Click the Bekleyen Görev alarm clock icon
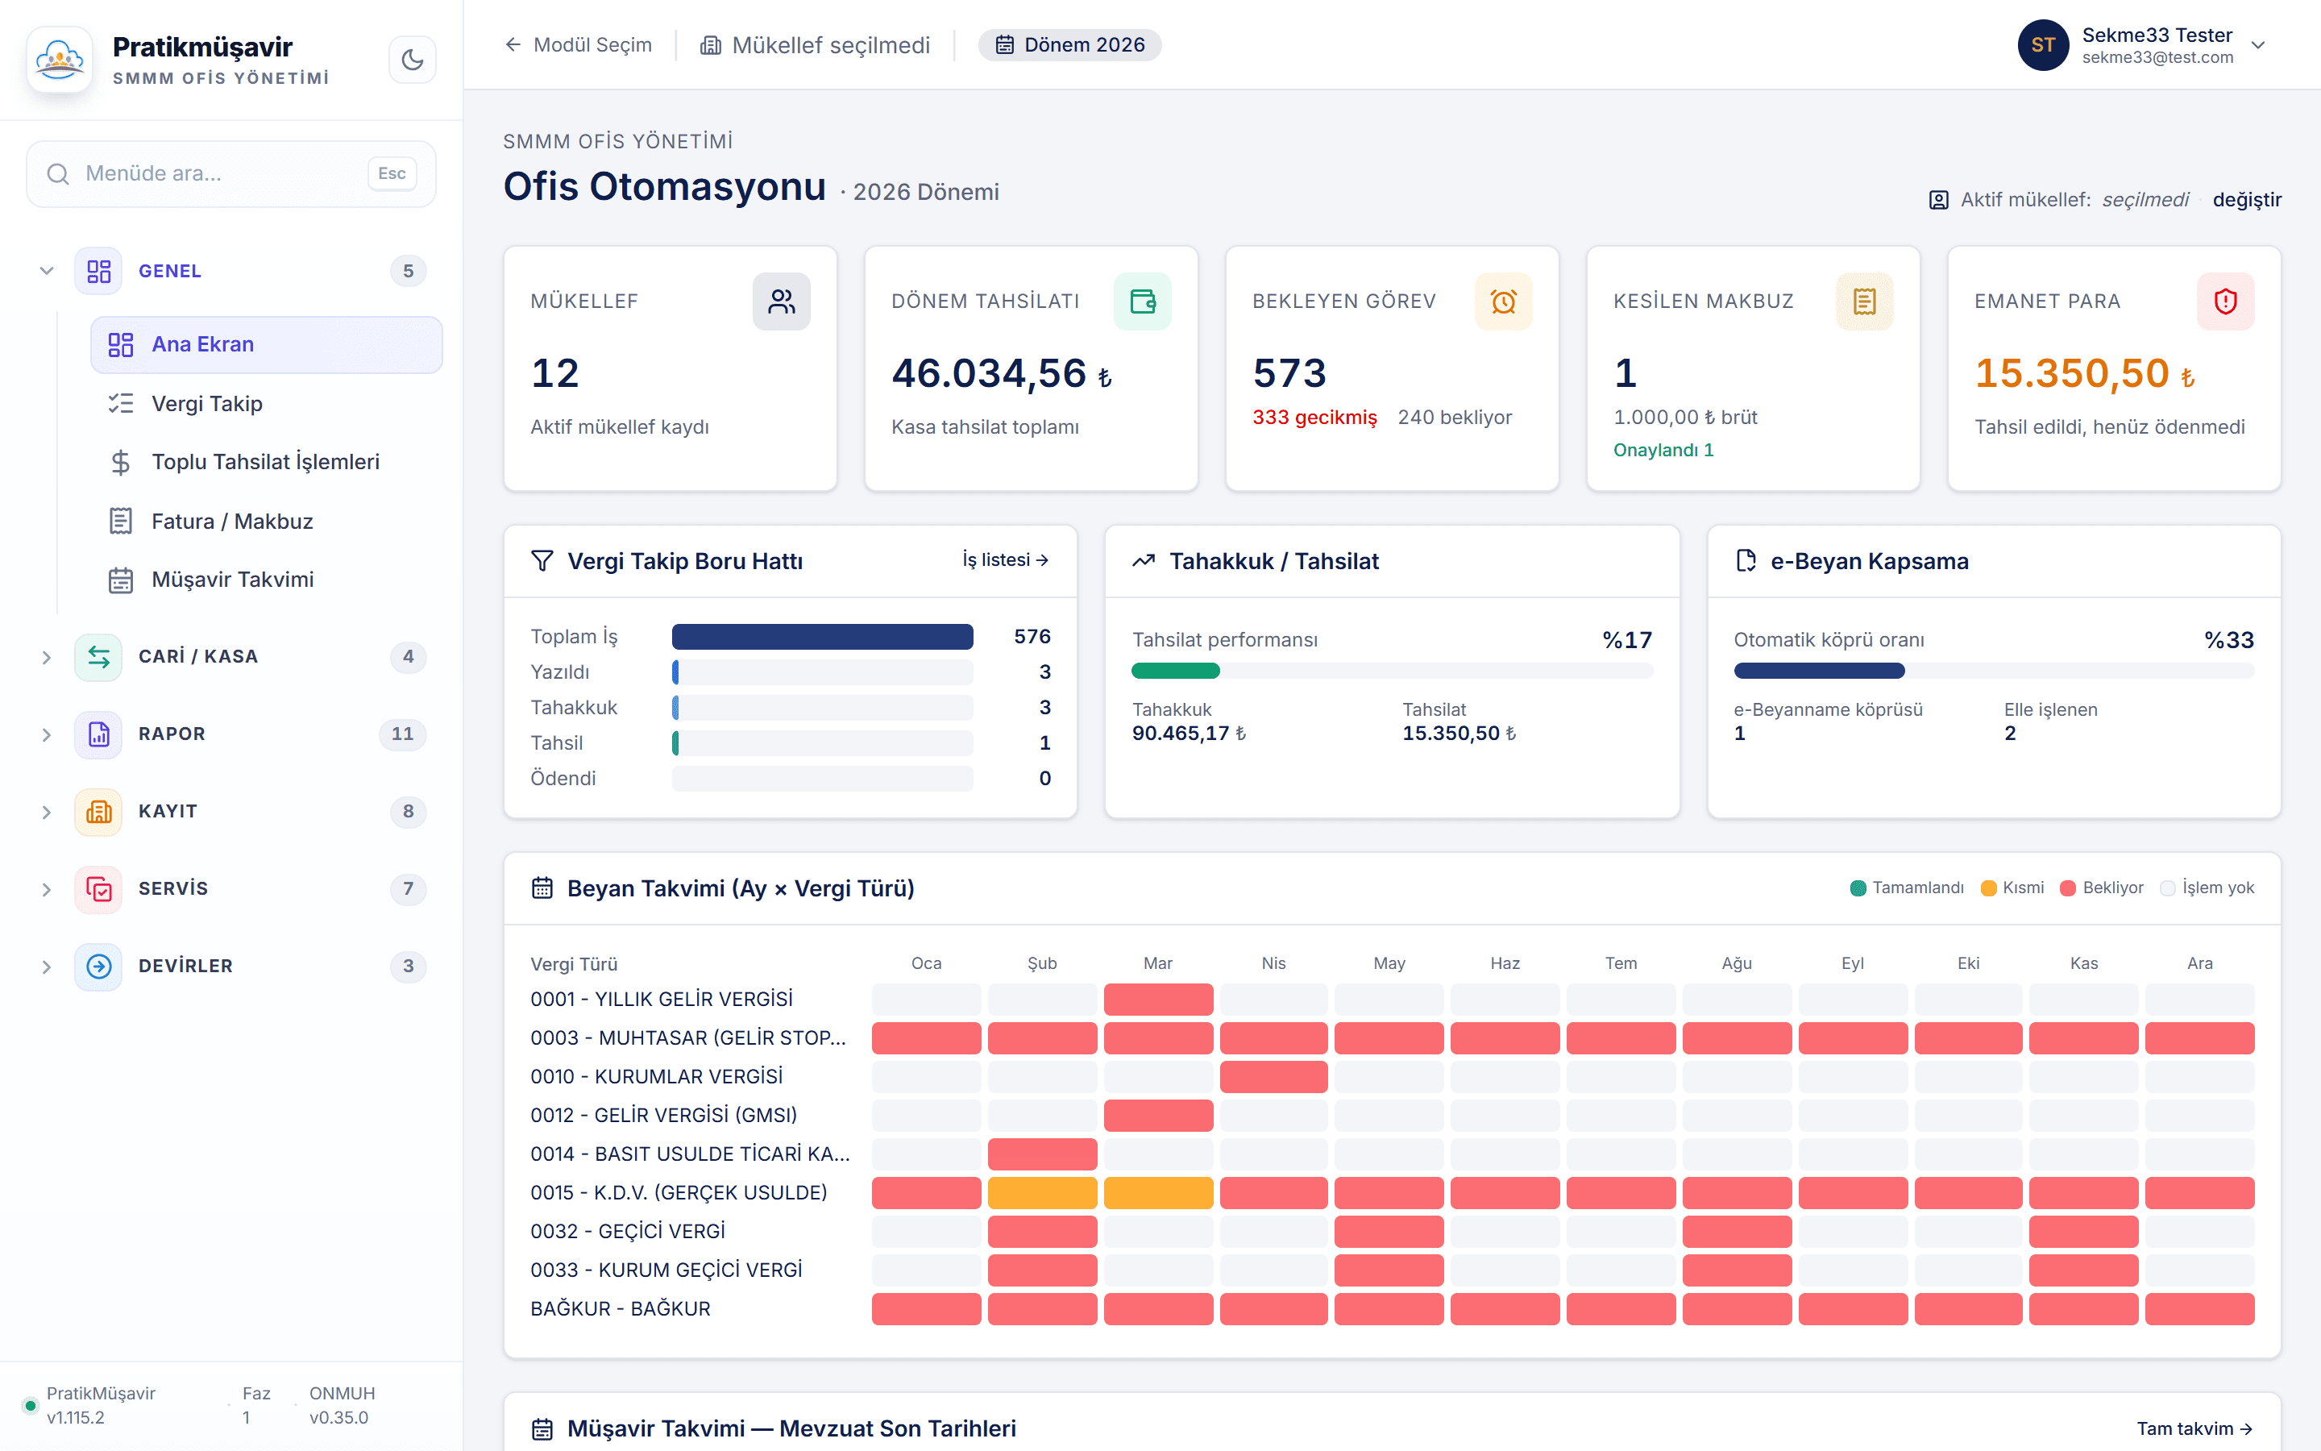This screenshot has height=1451, width=2321. [1503, 301]
